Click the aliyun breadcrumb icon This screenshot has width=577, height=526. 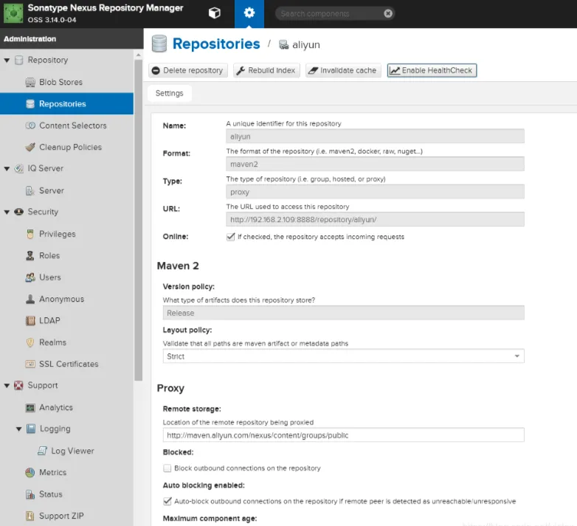[283, 45]
